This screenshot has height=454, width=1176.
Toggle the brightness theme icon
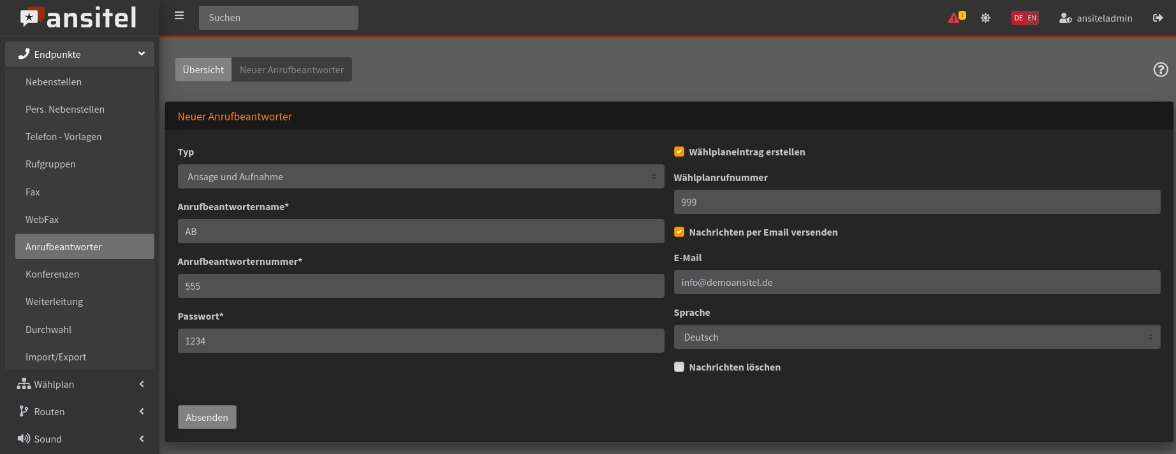pyautogui.click(x=985, y=18)
